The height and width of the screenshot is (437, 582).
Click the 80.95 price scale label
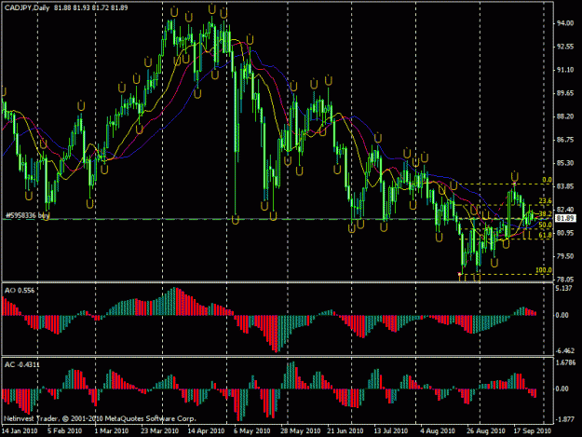pyautogui.click(x=565, y=233)
